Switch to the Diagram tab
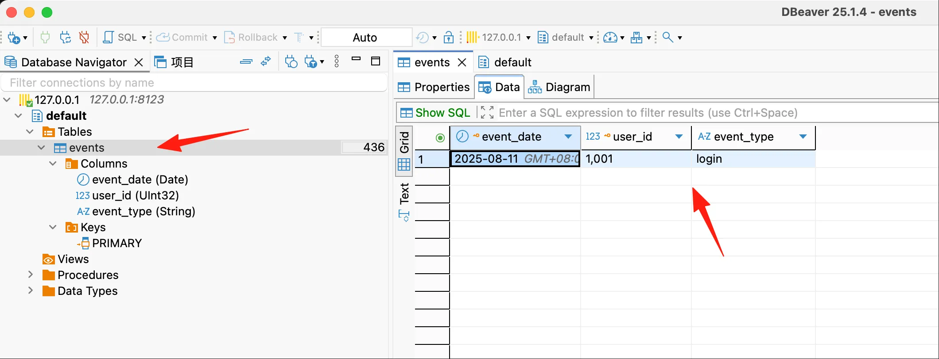 click(559, 87)
